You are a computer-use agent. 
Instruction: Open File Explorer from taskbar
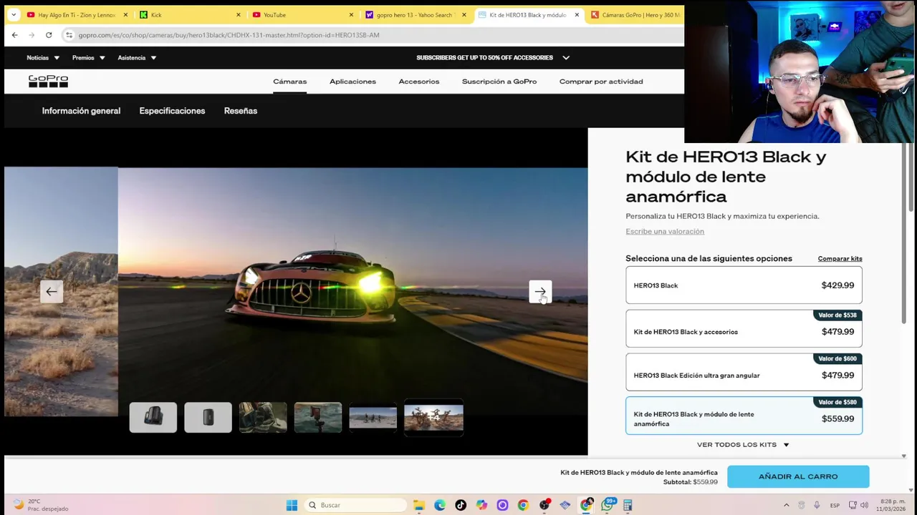419,505
